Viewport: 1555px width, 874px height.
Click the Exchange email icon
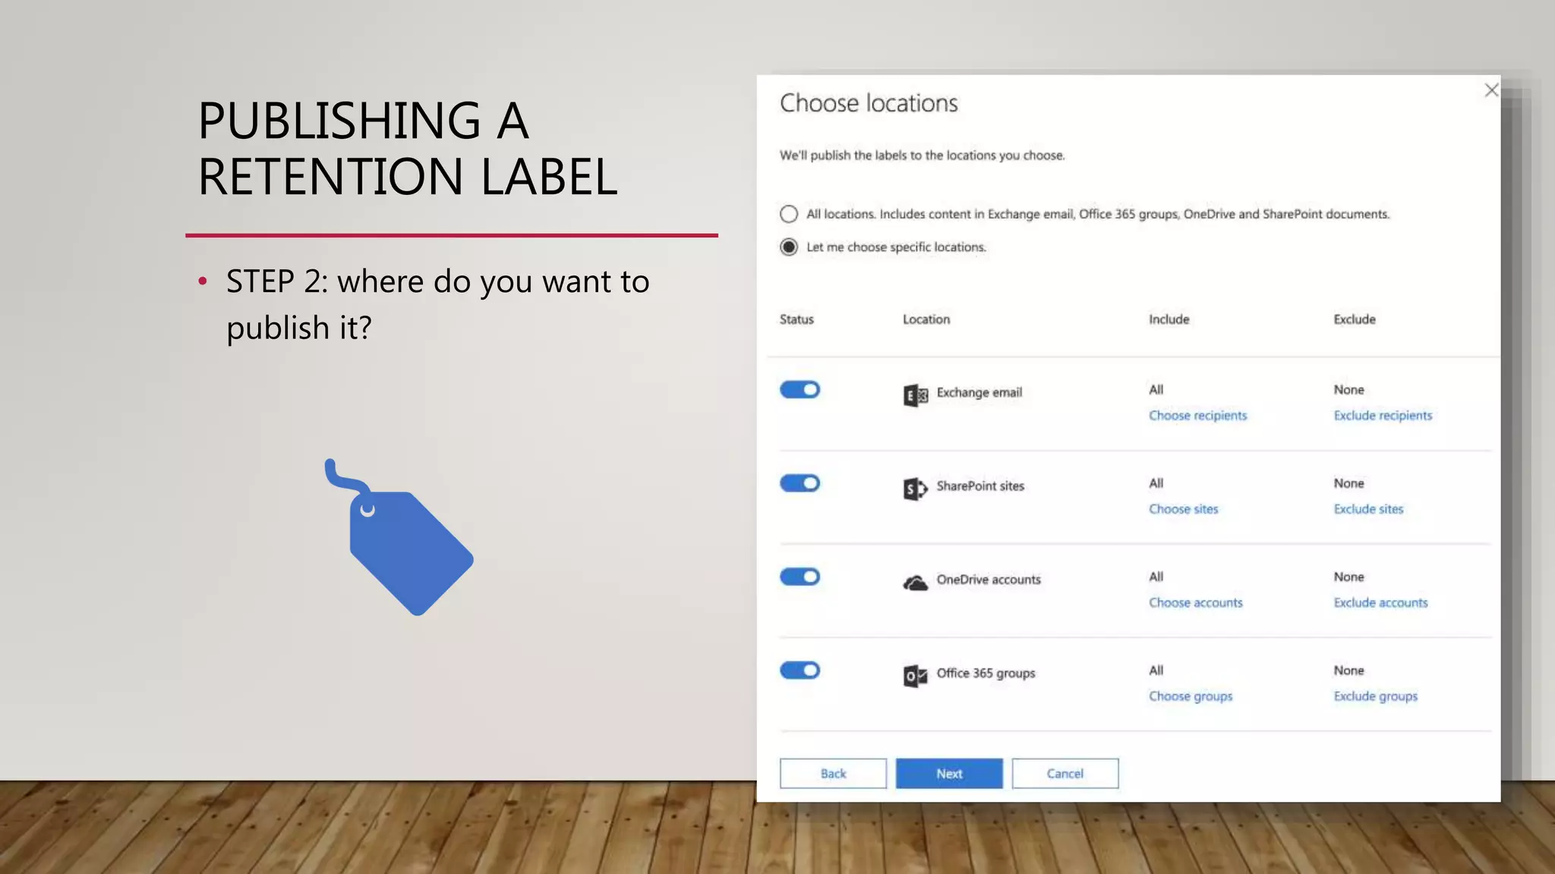pos(916,395)
